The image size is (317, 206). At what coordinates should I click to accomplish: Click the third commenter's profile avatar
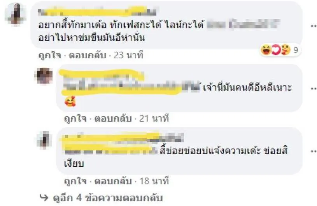click(x=44, y=140)
